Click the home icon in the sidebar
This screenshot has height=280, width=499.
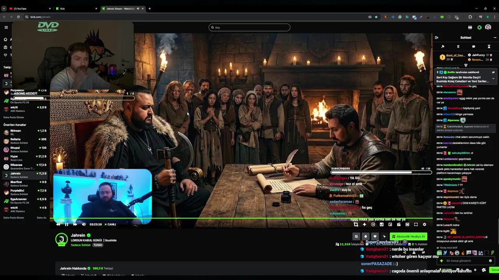pos(5,39)
